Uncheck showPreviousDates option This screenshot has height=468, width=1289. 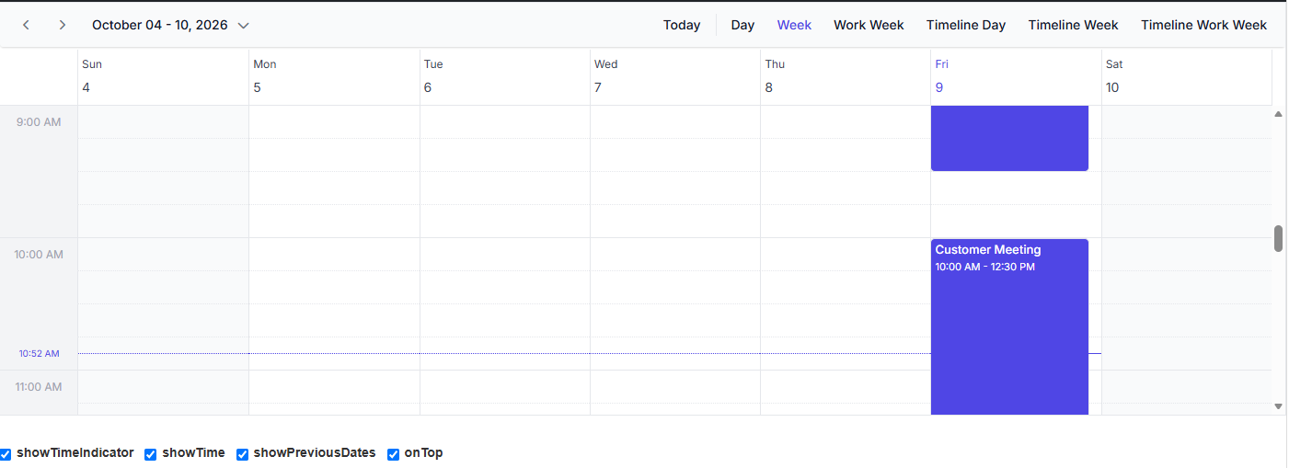pyautogui.click(x=243, y=454)
